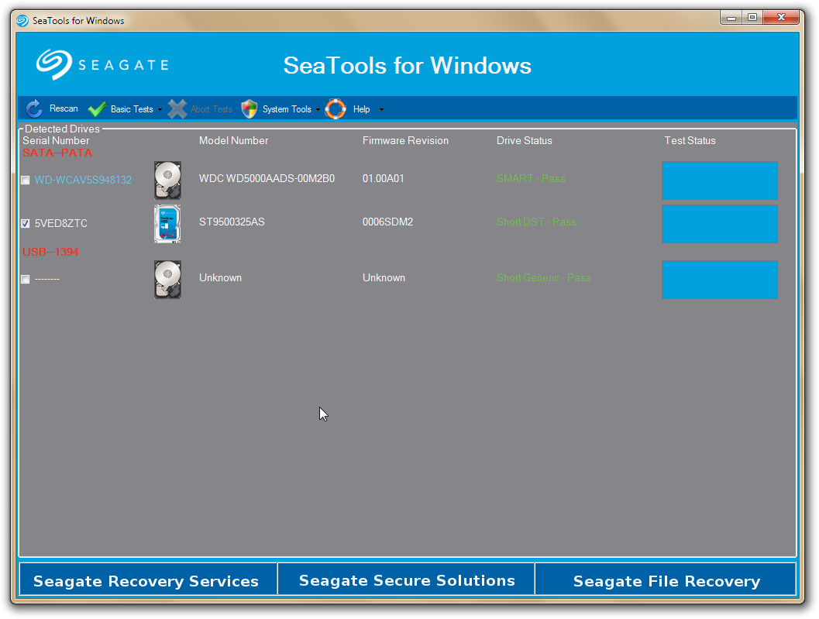Expand the Help dropdown arrow
This screenshot has width=819, height=619.
click(x=380, y=109)
